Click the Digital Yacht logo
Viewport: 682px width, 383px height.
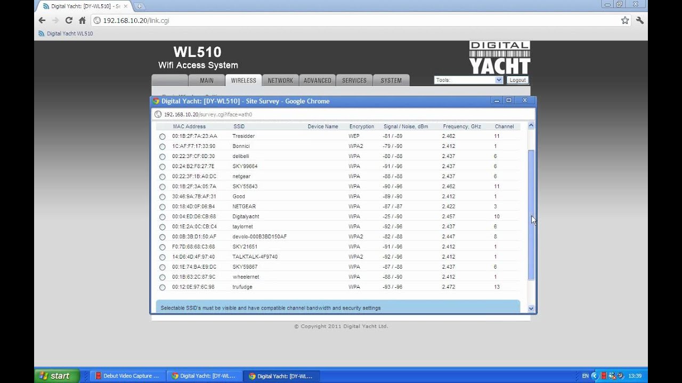coord(499,58)
